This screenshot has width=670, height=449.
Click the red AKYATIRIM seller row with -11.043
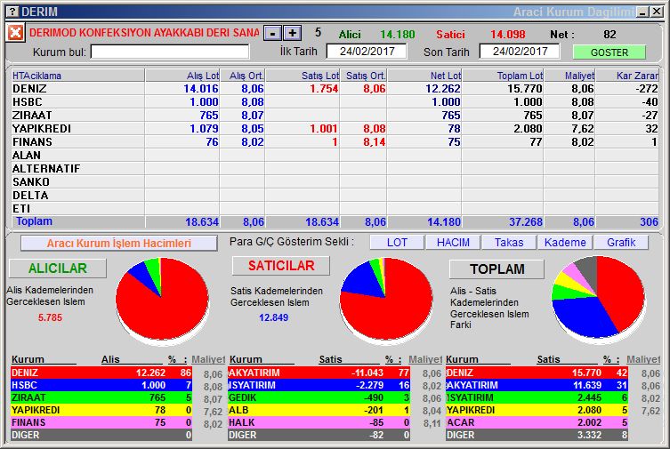319,373
